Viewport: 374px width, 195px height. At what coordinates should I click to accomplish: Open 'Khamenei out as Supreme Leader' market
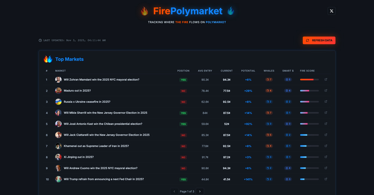click(x=96, y=146)
